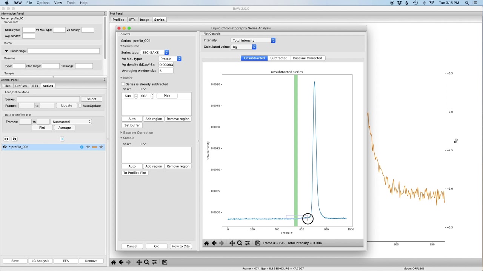Image resolution: width=483 pixels, height=271 pixels.
Task: Star the profile_001 series item
Action: click(101, 147)
